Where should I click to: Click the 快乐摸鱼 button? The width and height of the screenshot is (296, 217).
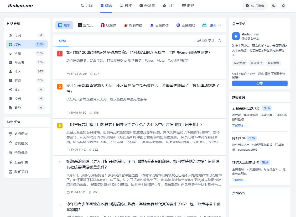[x=255, y=6]
